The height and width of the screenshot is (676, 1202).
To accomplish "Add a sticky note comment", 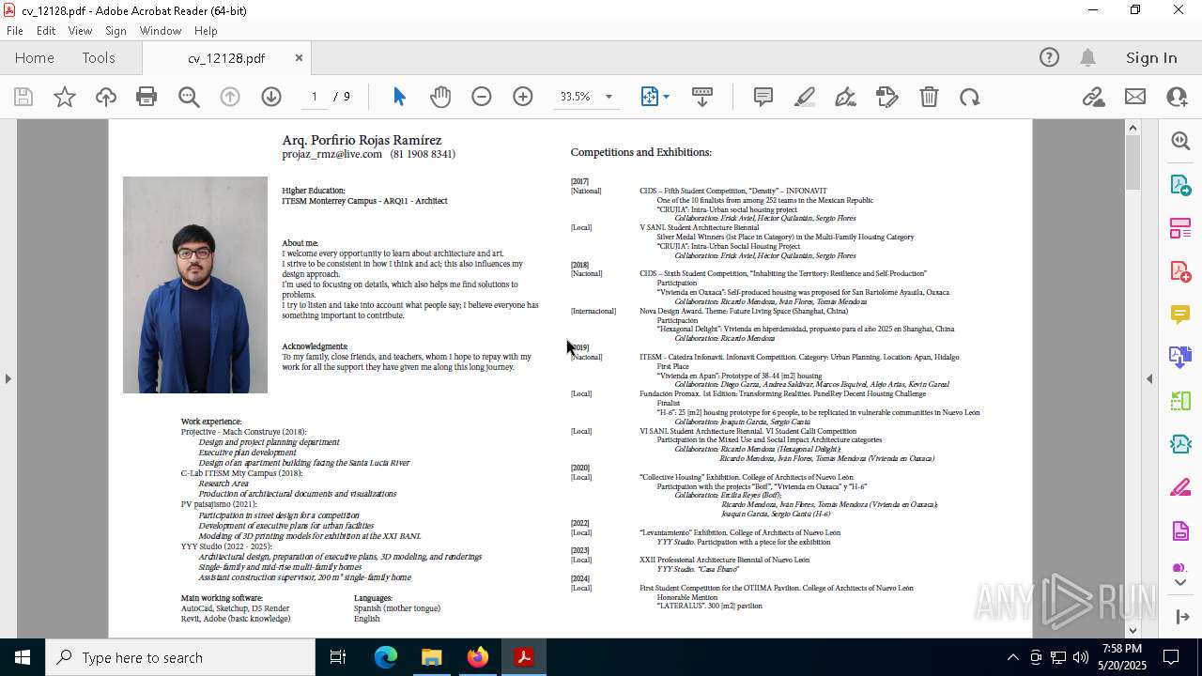I will (763, 97).
